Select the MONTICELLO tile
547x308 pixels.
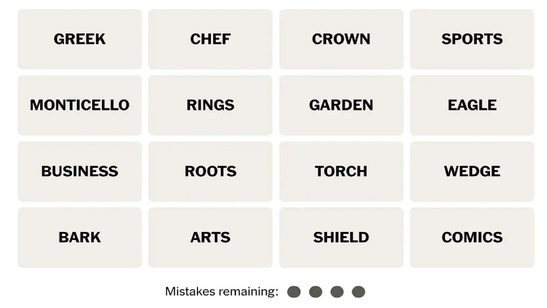click(79, 104)
